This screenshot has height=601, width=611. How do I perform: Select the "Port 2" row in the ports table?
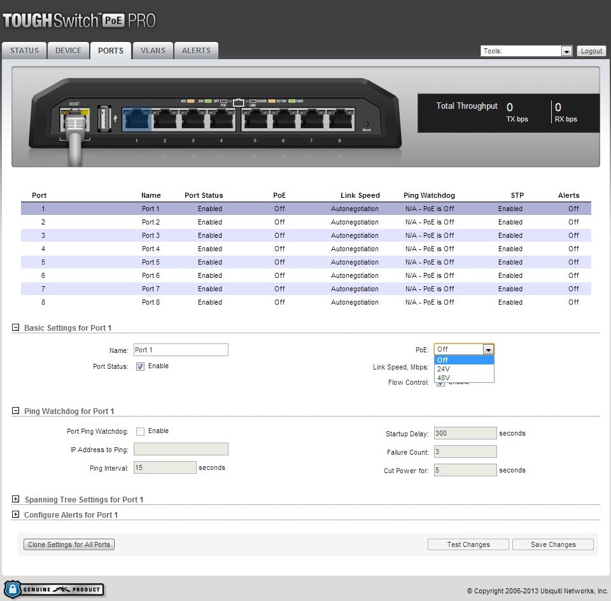click(306, 222)
